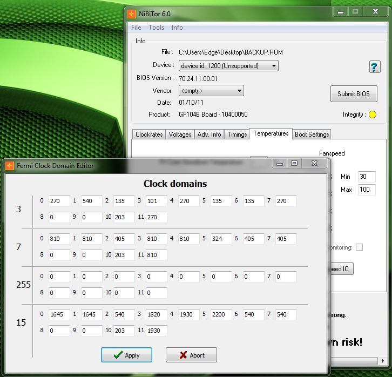The width and height of the screenshot is (392, 377).
Task: Minimize the NiBiTor 6.0 window
Action: (341, 12)
